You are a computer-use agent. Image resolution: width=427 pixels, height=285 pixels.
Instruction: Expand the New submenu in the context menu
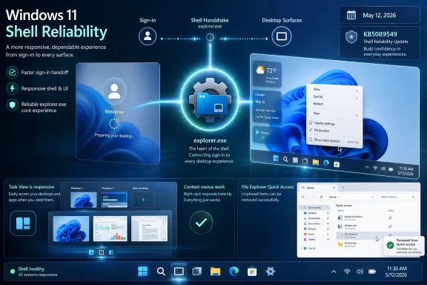[357, 115]
